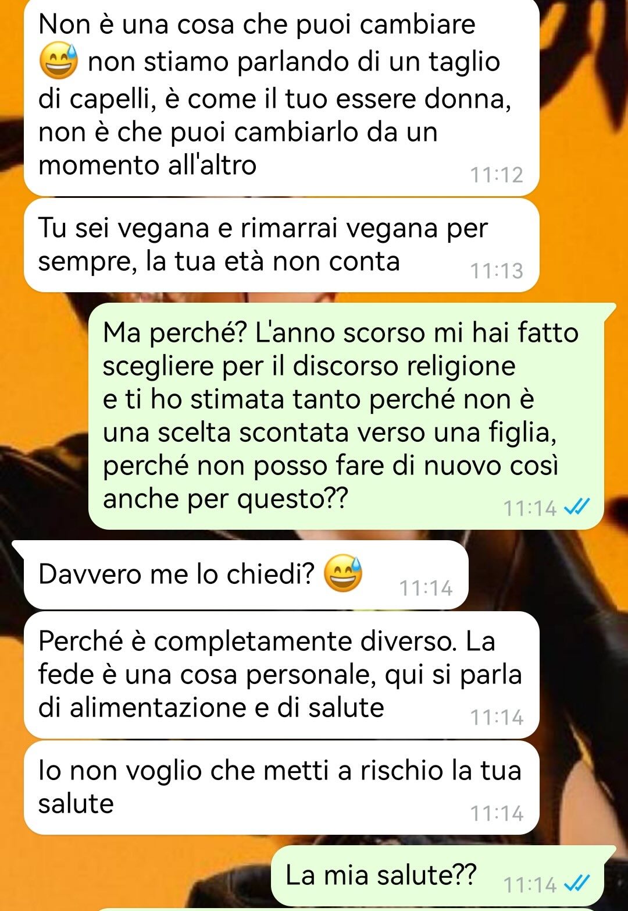The image size is (628, 911).
Task: Tap the 11:14 timestamp under 'rischio la tua salute'
Action: pyautogui.click(x=497, y=813)
